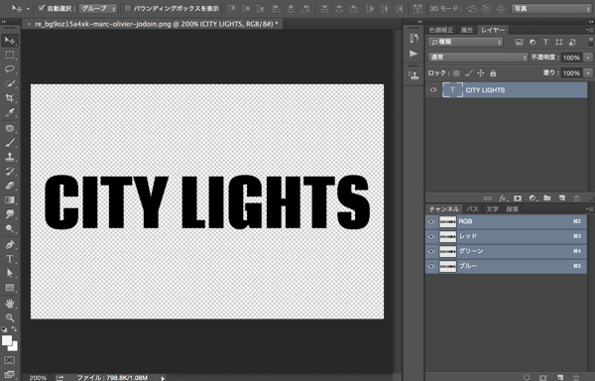Select the Path Selection tool

point(10,273)
